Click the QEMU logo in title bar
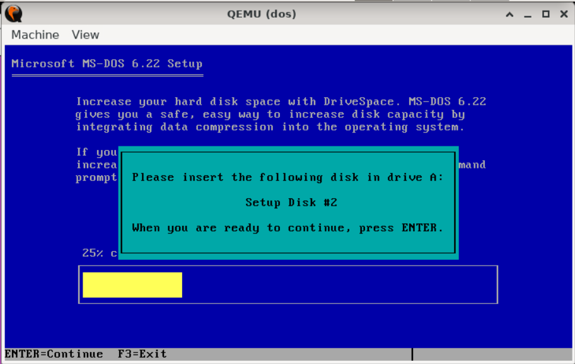This screenshot has width=575, height=364. (x=13, y=13)
